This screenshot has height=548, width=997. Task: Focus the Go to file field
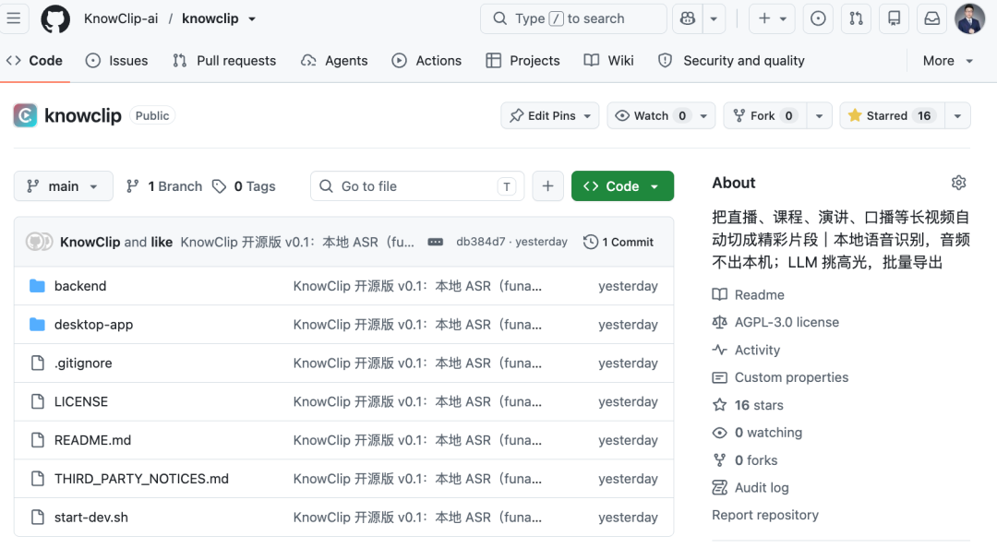click(x=417, y=186)
